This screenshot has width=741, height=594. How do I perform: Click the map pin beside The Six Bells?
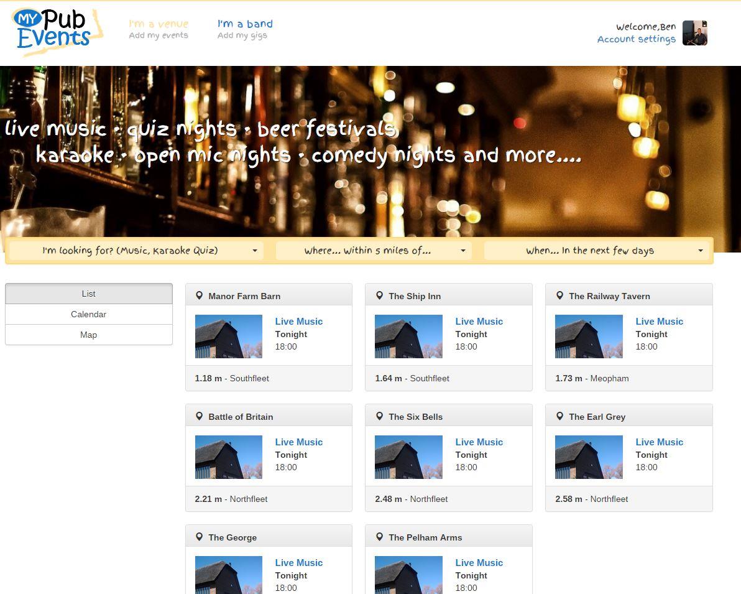tap(379, 416)
